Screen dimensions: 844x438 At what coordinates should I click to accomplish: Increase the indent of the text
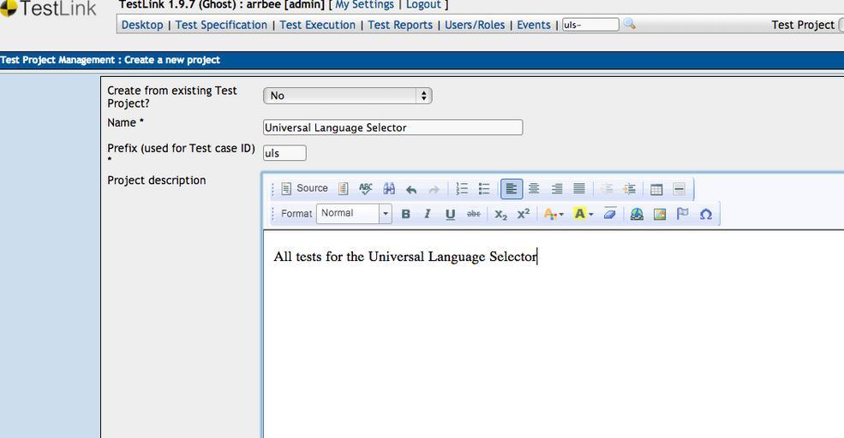[x=629, y=189]
